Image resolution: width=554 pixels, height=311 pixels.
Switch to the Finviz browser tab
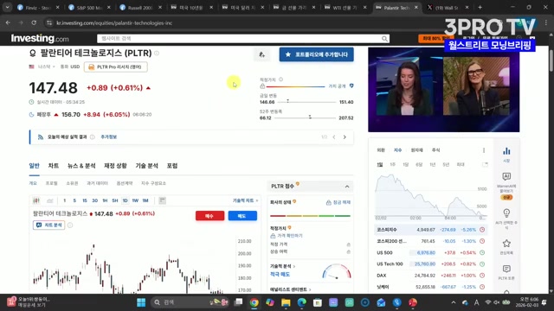tap(39, 7)
